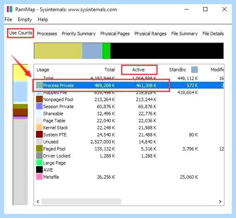Click scroll right arrow of horizontal scrollbar
The width and height of the screenshot is (236, 218).
(x=220, y=201)
